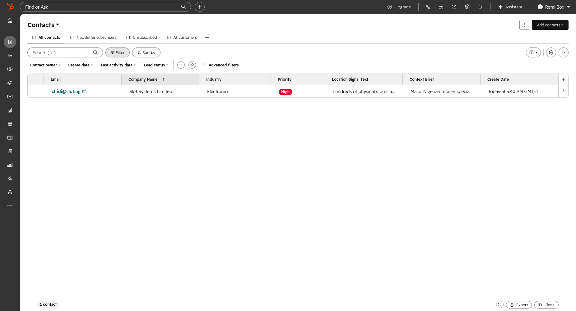The image size is (576, 311).
Task: Click the Email column header
Action: (82, 79)
